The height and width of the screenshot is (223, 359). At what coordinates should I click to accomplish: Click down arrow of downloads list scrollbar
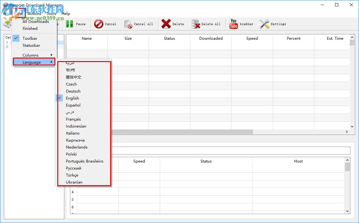[352, 126]
